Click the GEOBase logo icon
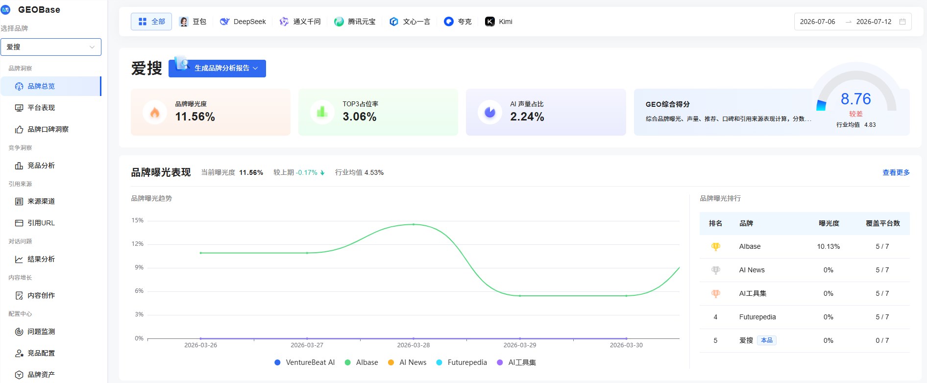927x383 pixels. coord(6,9)
